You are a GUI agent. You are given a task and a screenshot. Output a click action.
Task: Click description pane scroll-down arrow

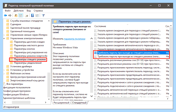[x=92, y=96]
